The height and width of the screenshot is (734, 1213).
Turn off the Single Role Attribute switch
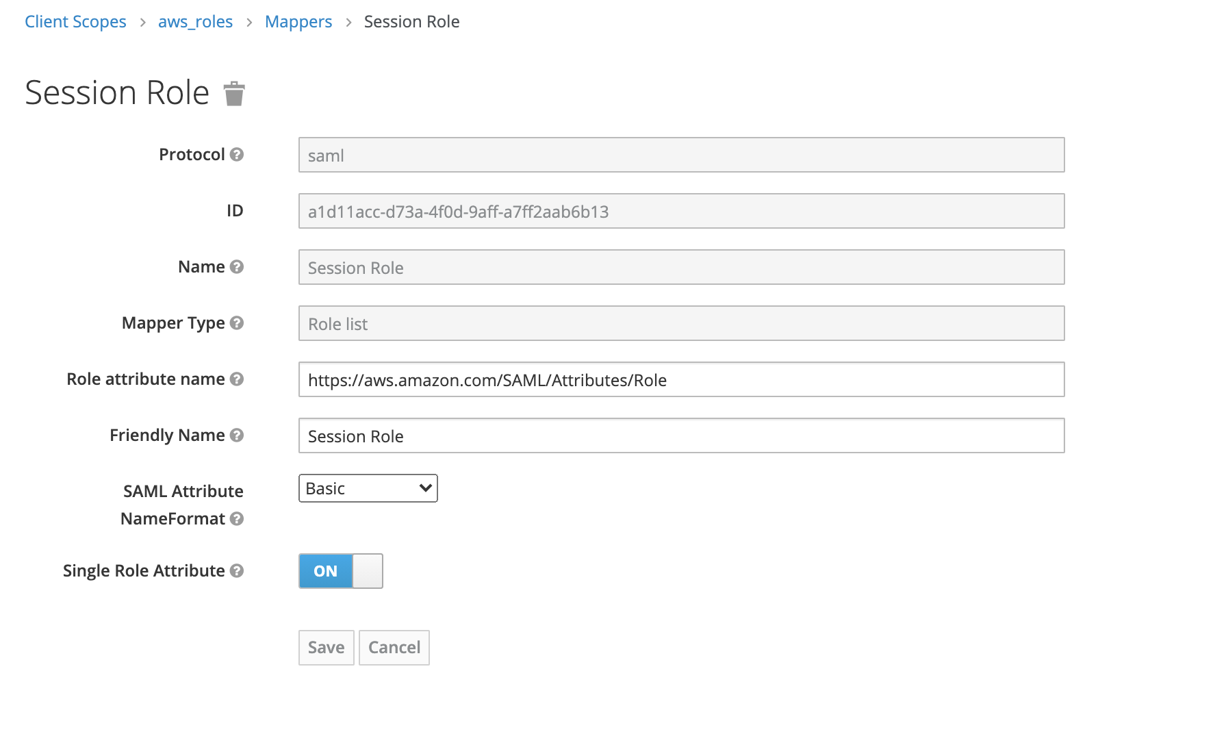[341, 571]
